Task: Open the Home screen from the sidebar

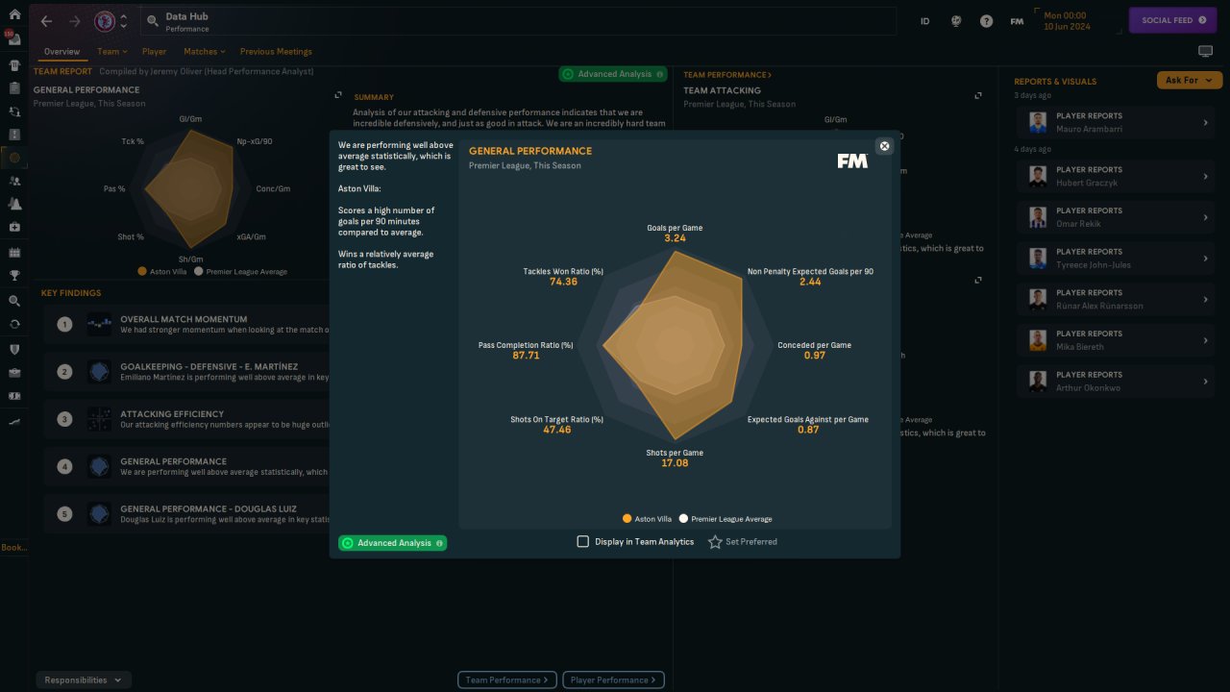Action: coord(14,15)
